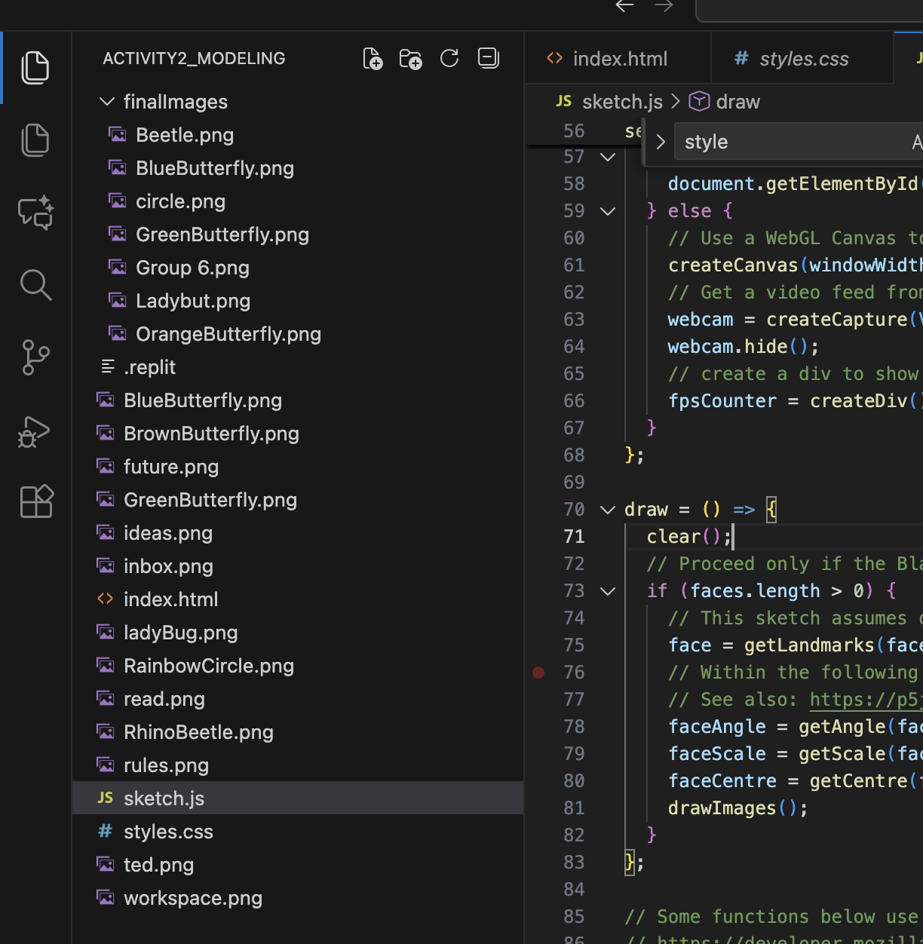Open the Source Control view

[x=35, y=357]
